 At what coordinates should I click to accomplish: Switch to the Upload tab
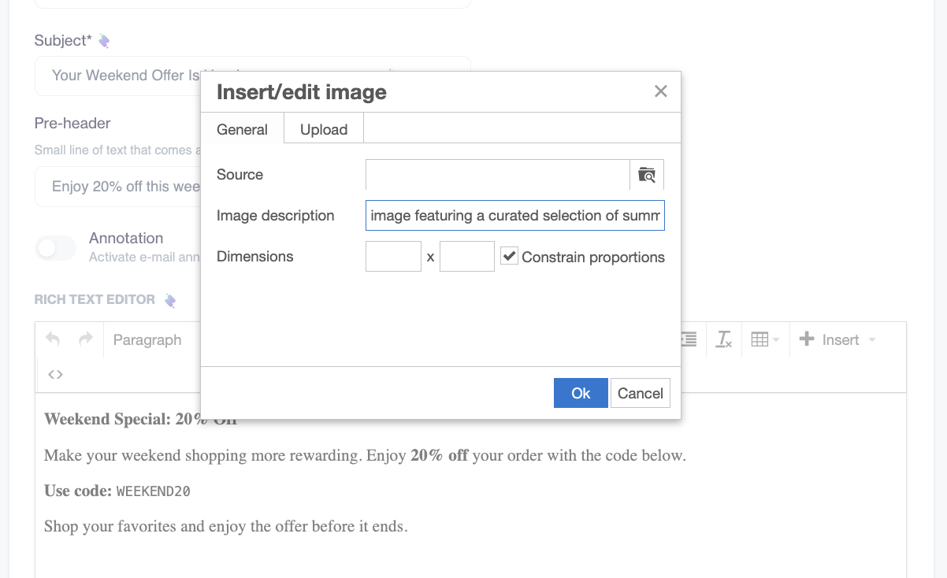324,129
